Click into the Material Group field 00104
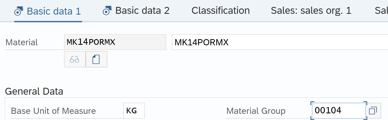388x120 pixels. tap(338, 111)
